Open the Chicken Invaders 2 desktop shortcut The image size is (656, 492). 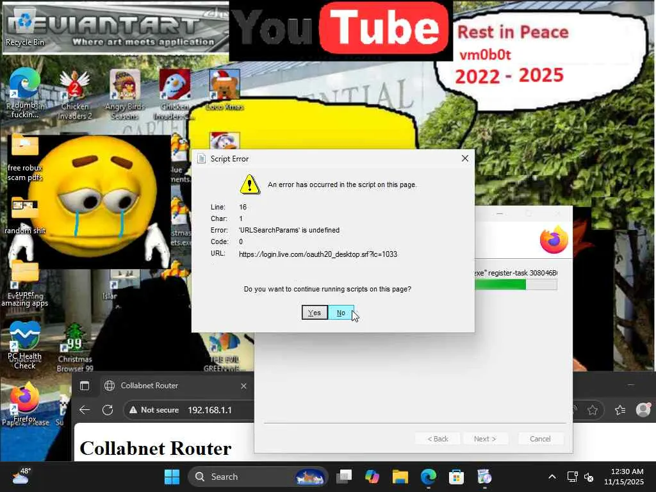74,95
